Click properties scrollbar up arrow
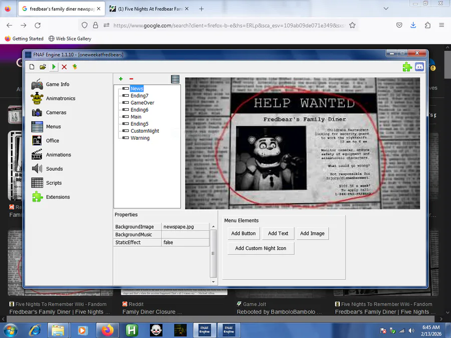This screenshot has height=338, width=451. 213,226
